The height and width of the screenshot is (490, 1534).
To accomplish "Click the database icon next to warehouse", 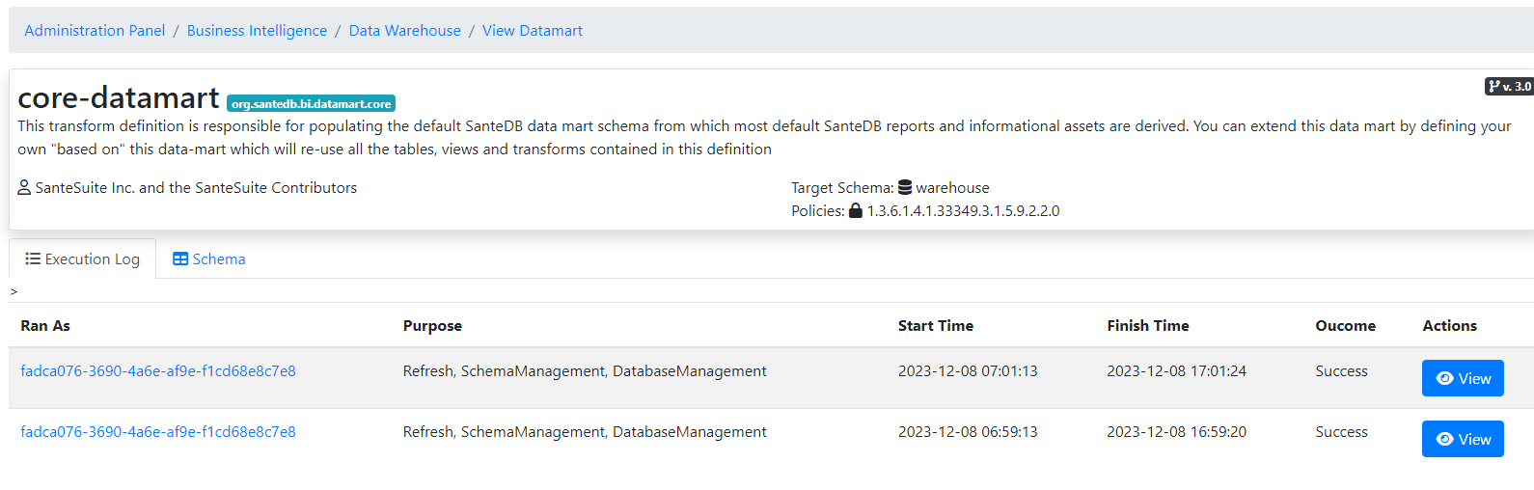I will pos(905,188).
